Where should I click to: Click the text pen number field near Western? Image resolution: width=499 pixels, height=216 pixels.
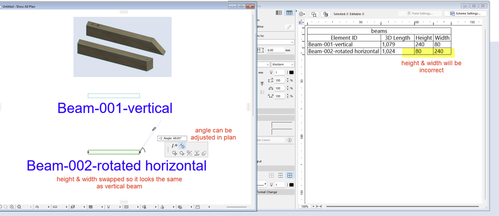[279, 72]
